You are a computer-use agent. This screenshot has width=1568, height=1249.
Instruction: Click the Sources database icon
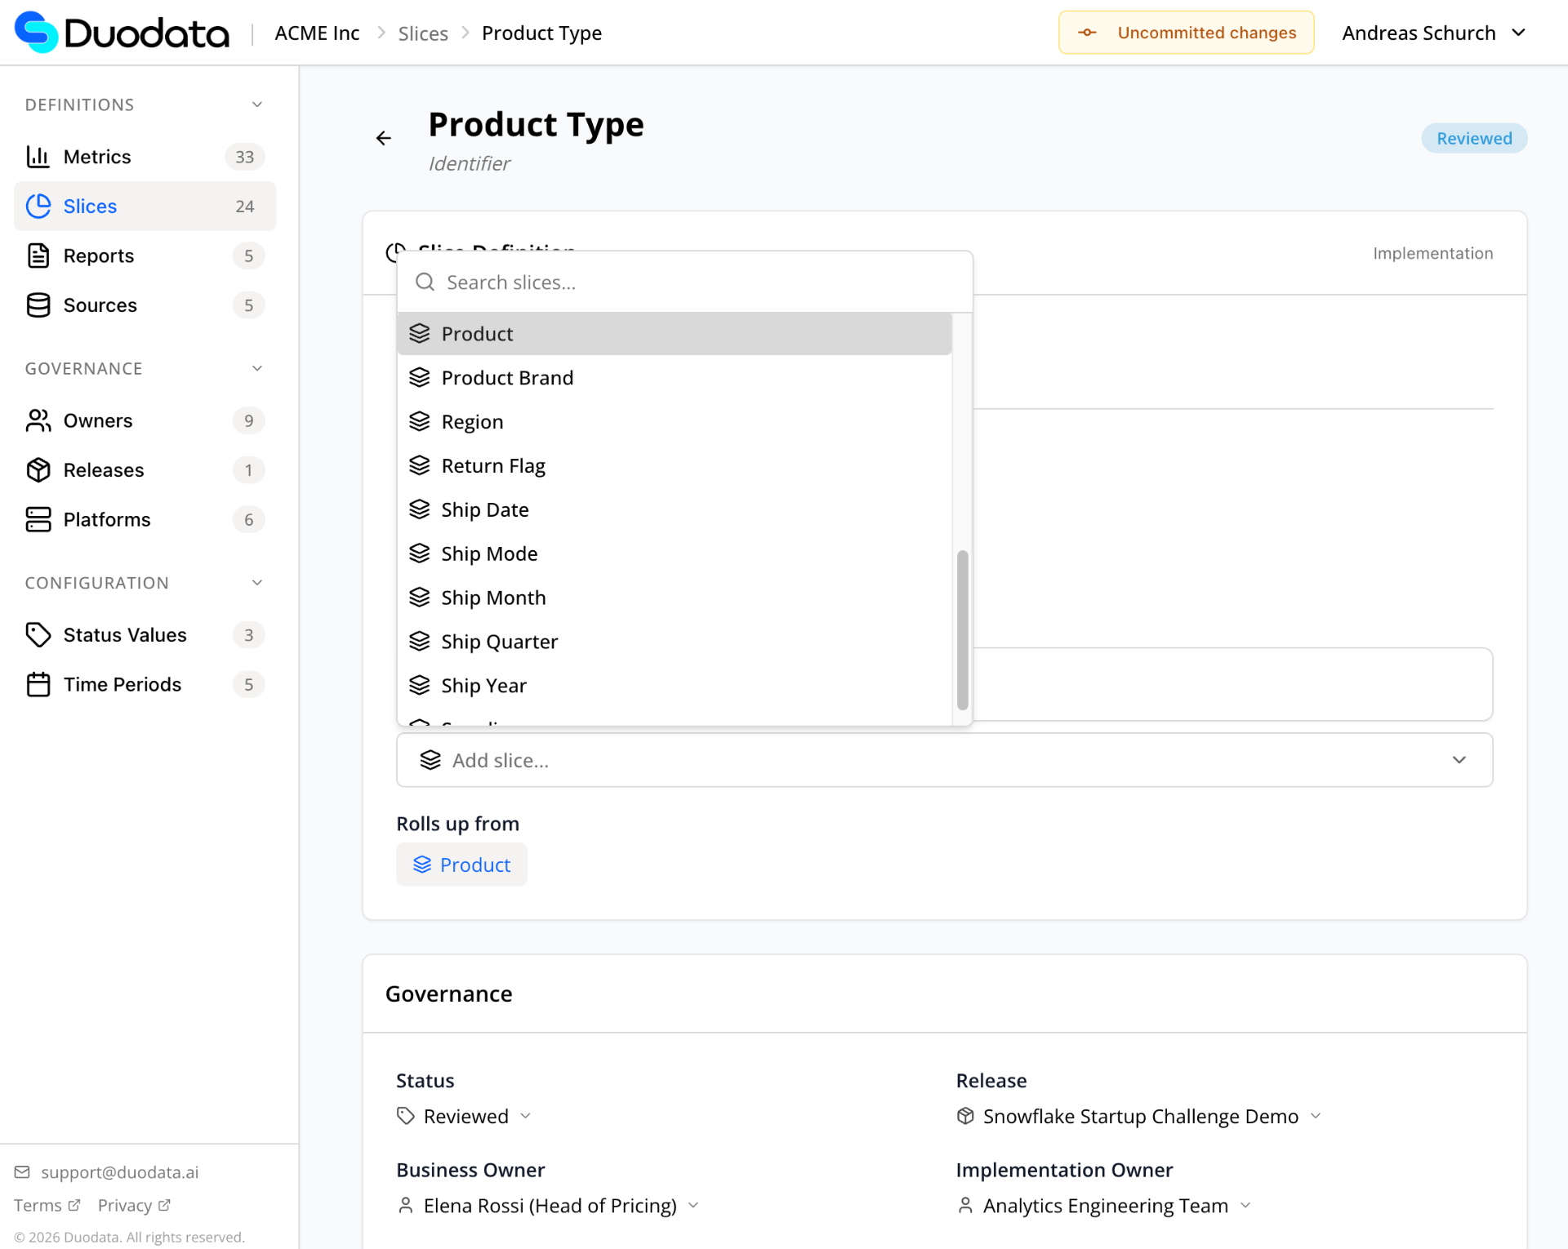(x=38, y=305)
